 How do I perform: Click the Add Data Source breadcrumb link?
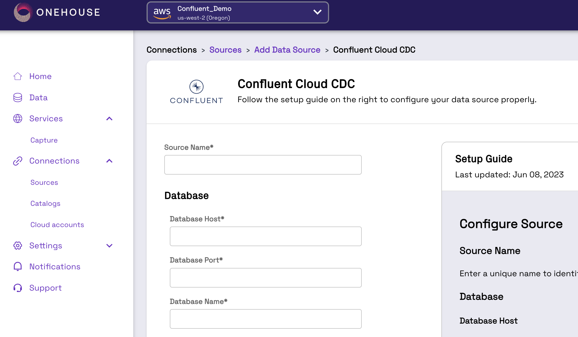pos(287,50)
